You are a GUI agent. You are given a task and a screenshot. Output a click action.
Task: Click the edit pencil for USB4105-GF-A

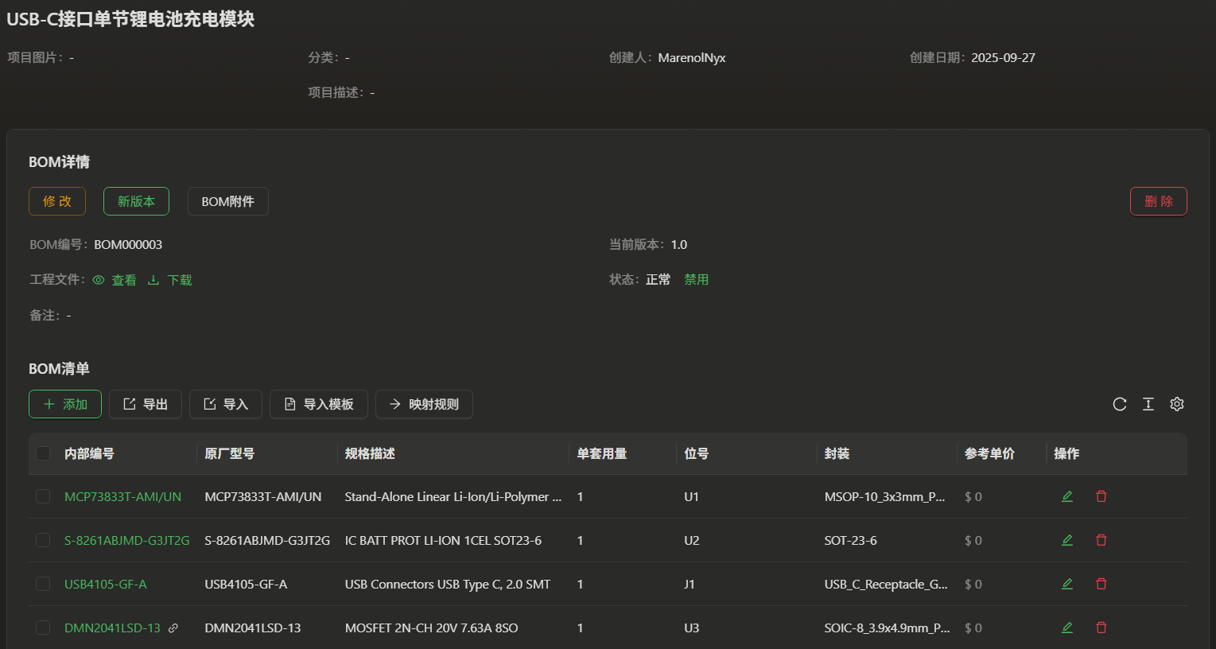1067,584
